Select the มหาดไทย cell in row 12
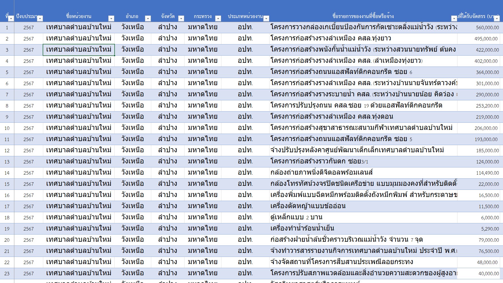503x283 pixels. (x=203, y=151)
